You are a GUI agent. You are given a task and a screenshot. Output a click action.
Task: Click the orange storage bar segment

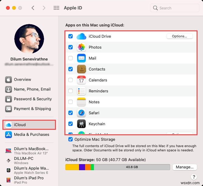[x=88, y=167]
